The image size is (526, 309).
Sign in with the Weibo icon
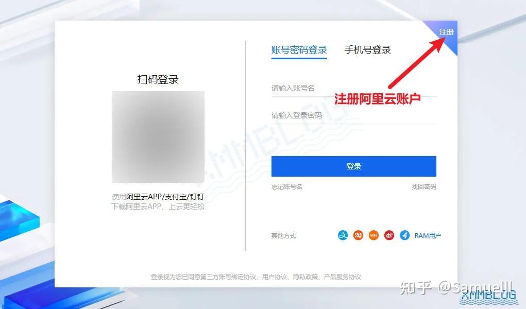point(389,235)
